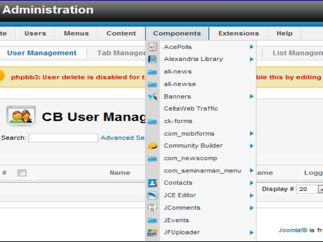The height and width of the screenshot is (242, 323).
Task: Click the ck-forms folder icon
Action: 152,121
